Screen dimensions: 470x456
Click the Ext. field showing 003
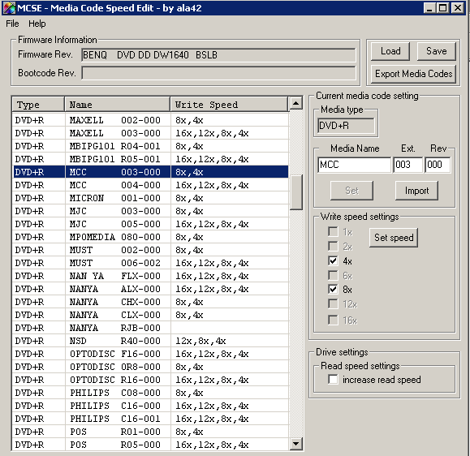point(408,165)
